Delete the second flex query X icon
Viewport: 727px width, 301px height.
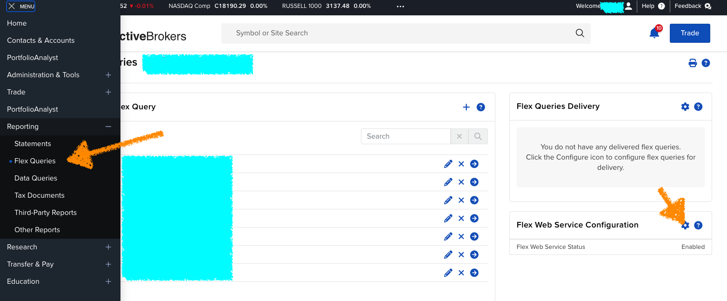coord(461,182)
